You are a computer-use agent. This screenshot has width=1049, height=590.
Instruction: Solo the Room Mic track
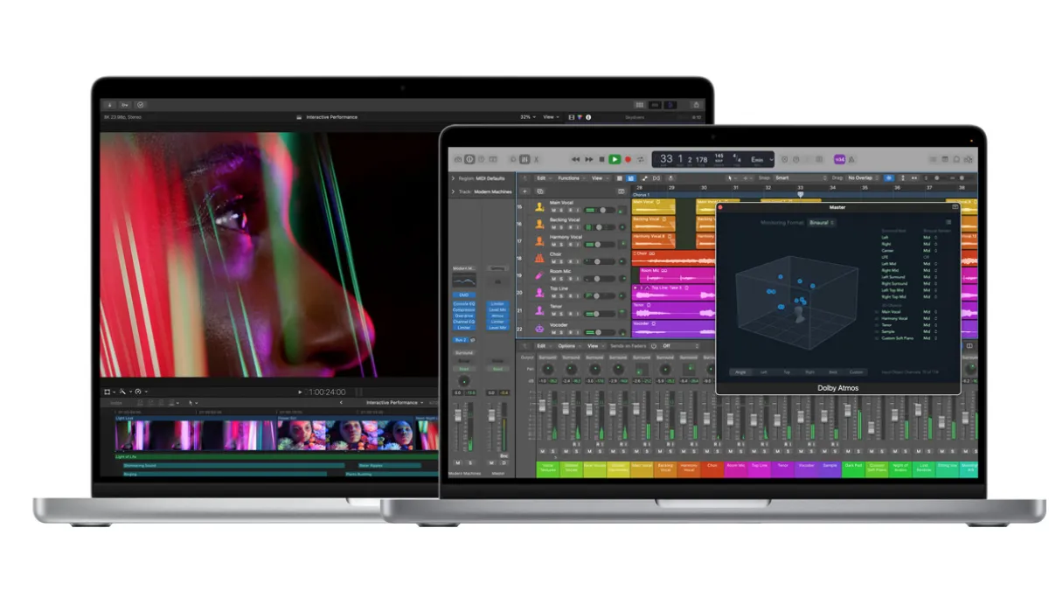coord(561,279)
